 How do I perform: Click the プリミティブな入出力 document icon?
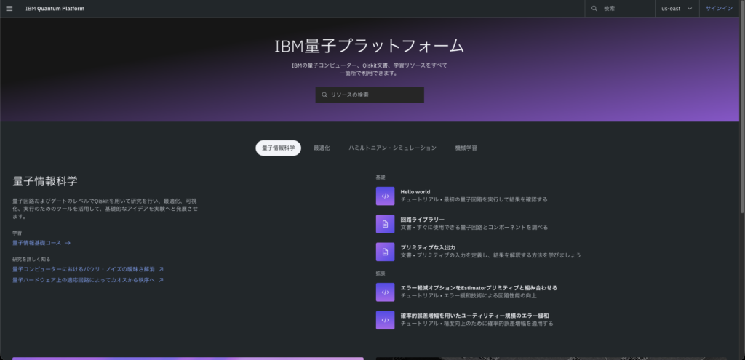pyautogui.click(x=385, y=251)
